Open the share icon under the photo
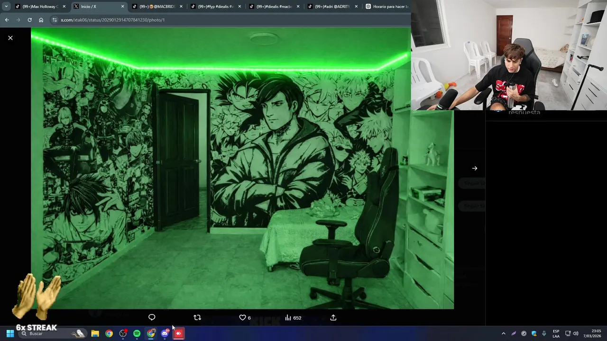Image resolution: width=607 pixels, height=341 pixels. point(333,317)
